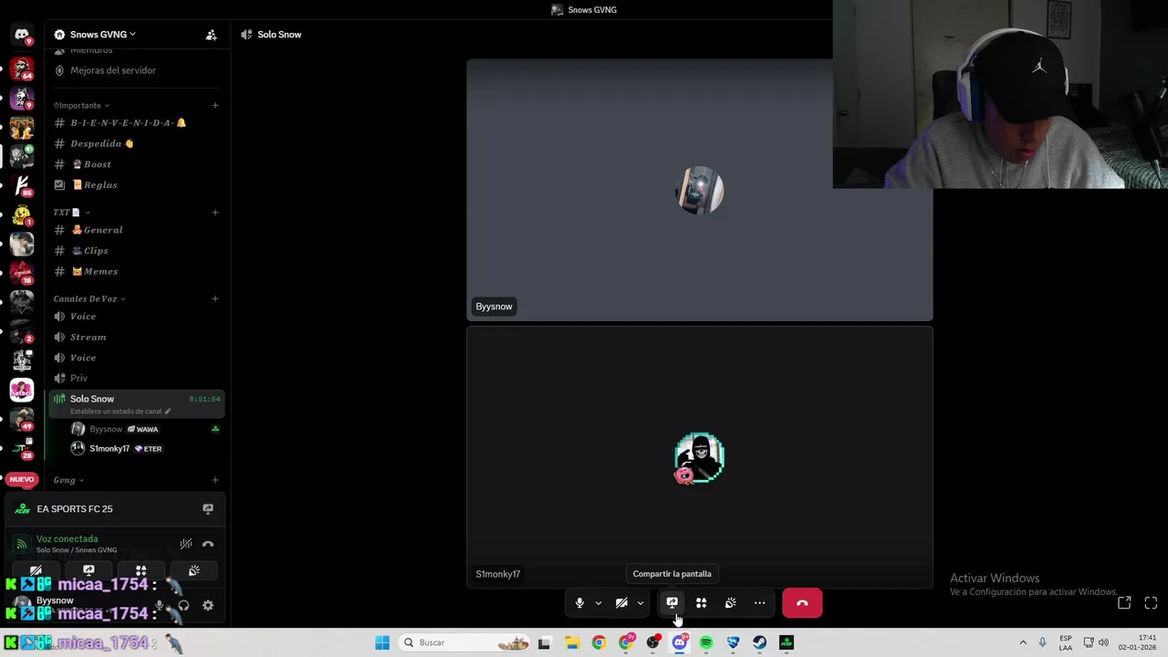This screenshot has height=657, width=1168.
Task: Open soundboard from left voice panel
Action: pos(193,571)
